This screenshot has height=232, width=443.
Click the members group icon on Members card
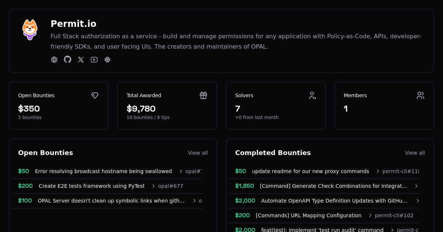[420, 95]
